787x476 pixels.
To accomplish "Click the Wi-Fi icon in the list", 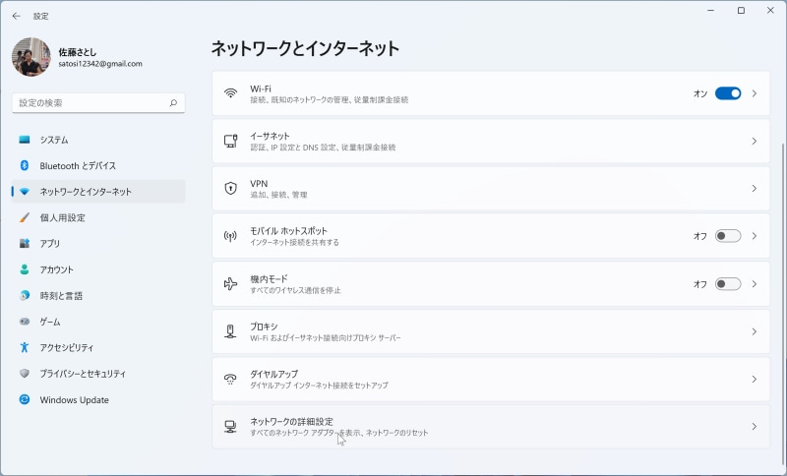I will pos(230,93).
